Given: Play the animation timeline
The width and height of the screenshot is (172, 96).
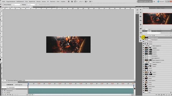Looking at the screenshot, I should click(x=8, y=95).
